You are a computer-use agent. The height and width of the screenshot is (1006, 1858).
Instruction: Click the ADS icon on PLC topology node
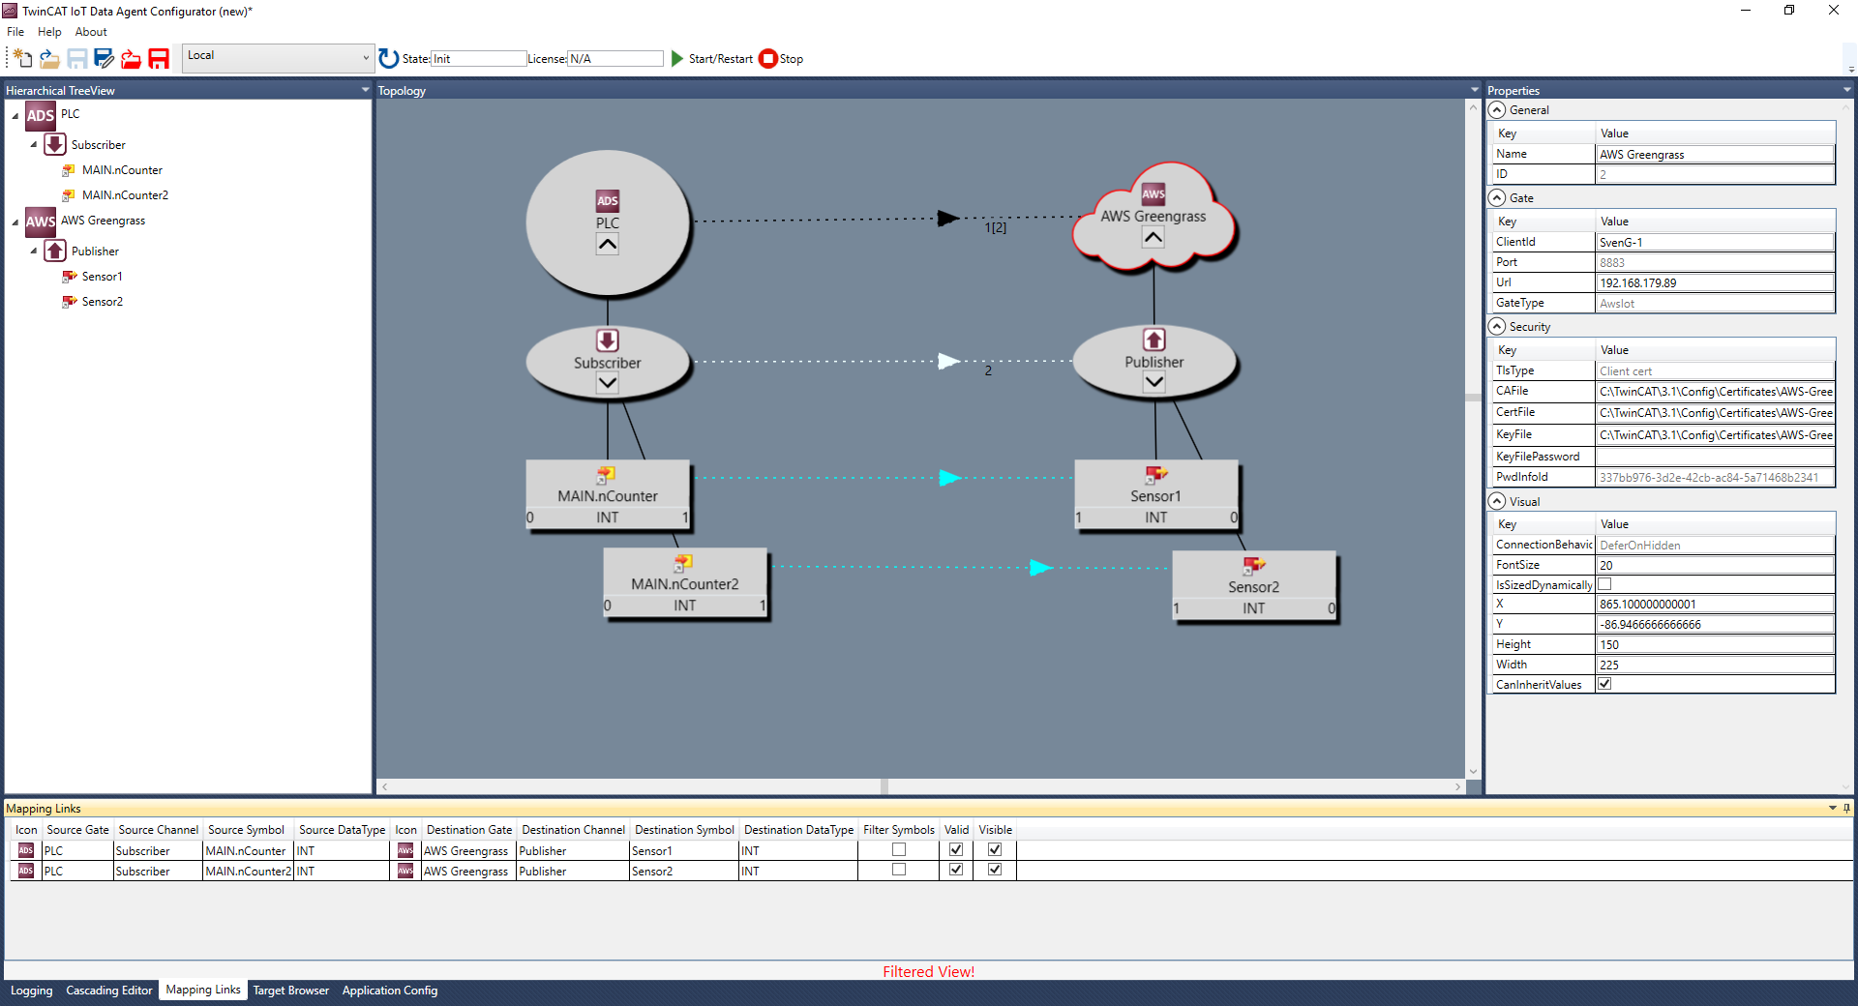click(607, 201)
